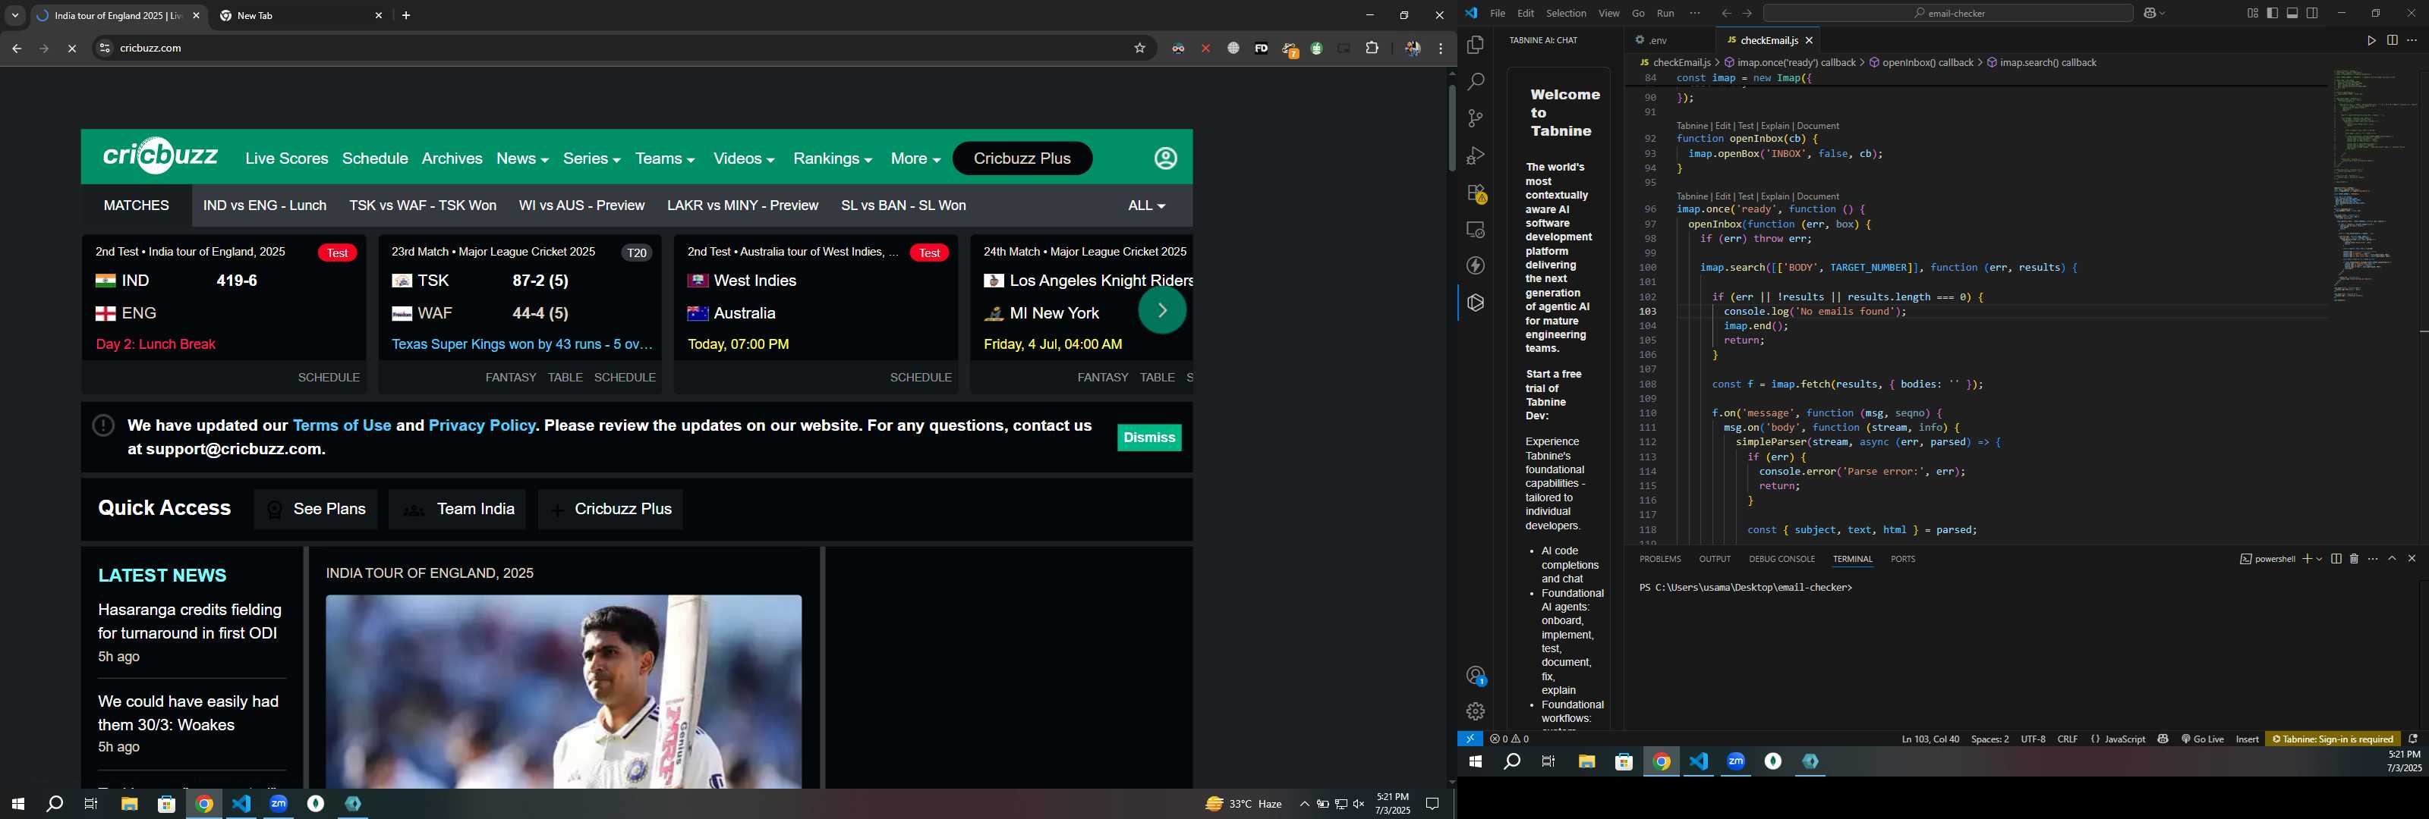Expand Videos dropdown on Cricbuzz
This screenshot has height=819, width=2429.
pos(743,159)
